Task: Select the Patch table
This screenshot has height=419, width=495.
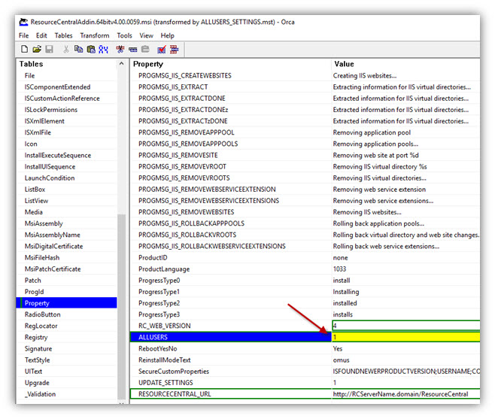Action: coord(33,281)
